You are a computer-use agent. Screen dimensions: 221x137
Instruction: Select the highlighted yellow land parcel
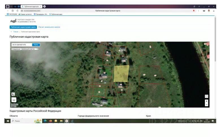point(121,73)
